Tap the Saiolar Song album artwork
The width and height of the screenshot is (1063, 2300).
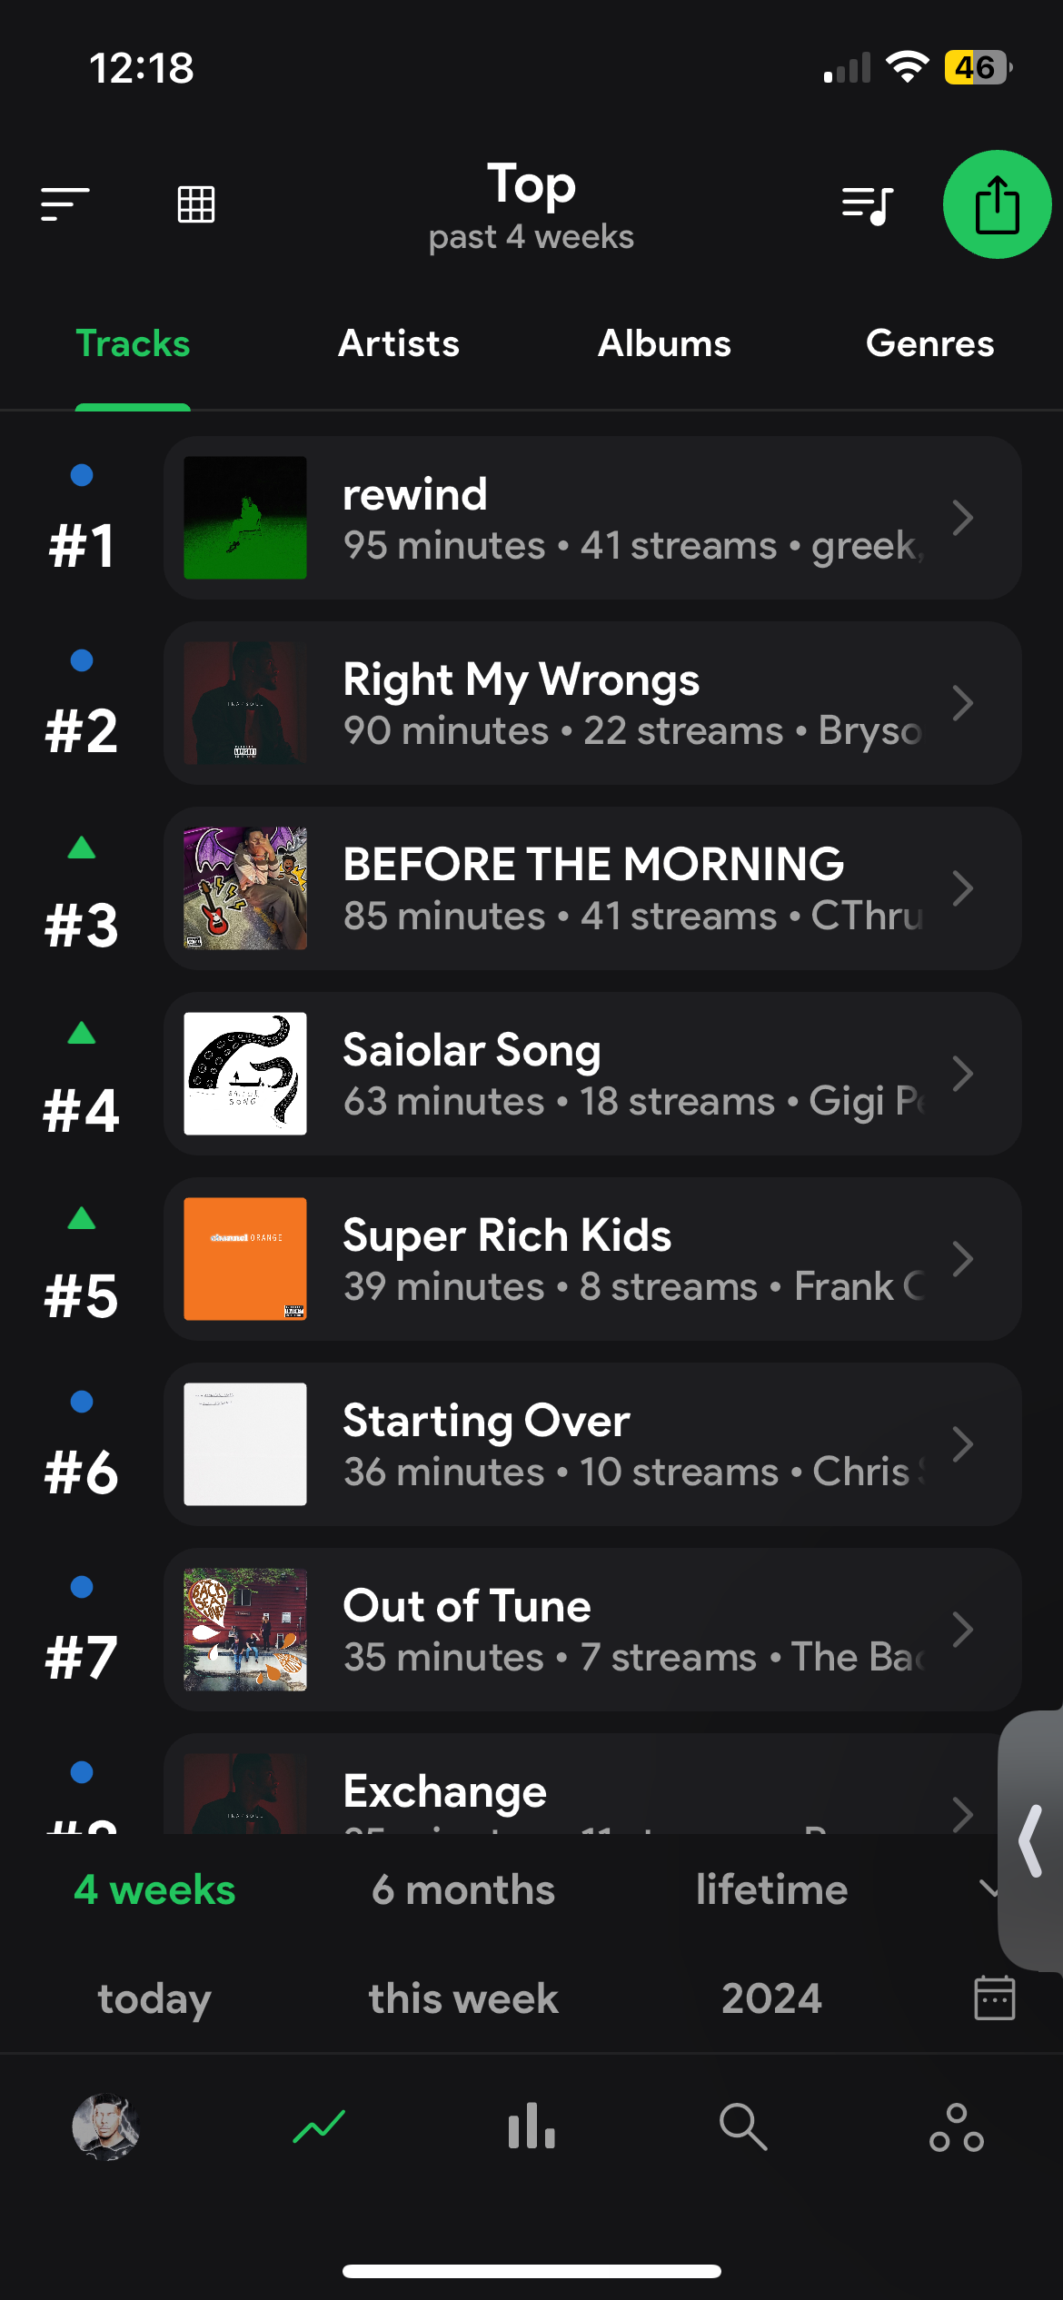[245, 1074]
